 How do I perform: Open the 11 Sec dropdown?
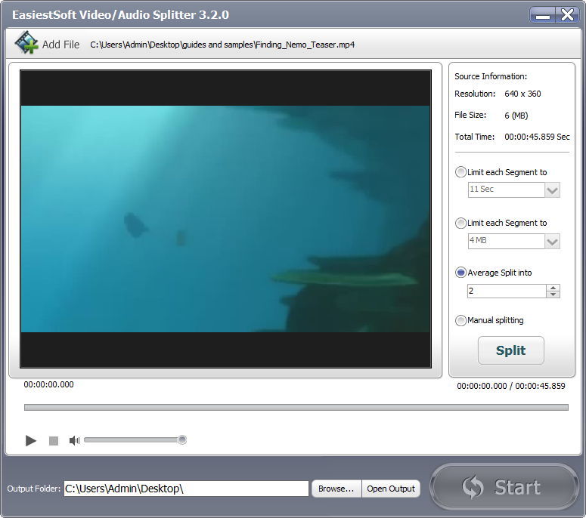click(553, 190)
